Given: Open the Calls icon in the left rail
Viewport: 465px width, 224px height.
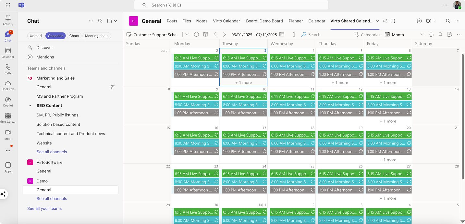Looking at the screenshot, I should click(x=8, y=68).
